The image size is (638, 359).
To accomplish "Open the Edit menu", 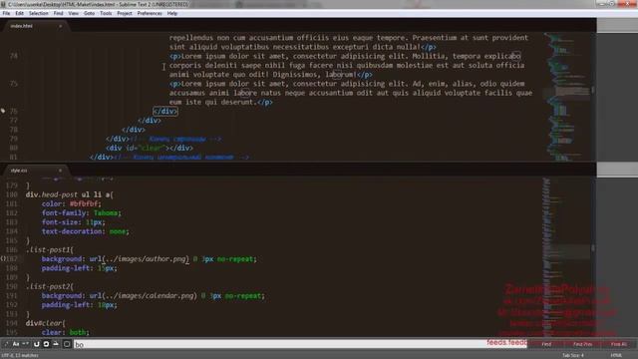I will (19, 13).
